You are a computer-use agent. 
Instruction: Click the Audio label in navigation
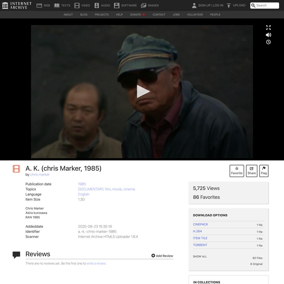click(x=105, y=5)
